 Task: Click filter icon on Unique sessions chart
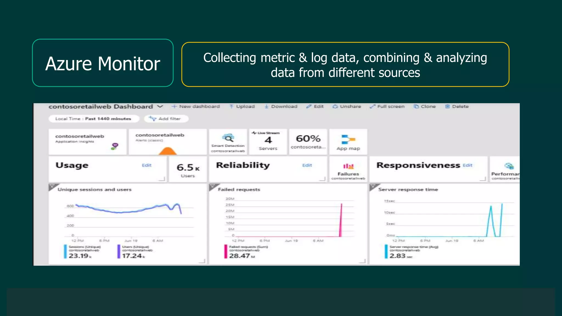(52, 186)
